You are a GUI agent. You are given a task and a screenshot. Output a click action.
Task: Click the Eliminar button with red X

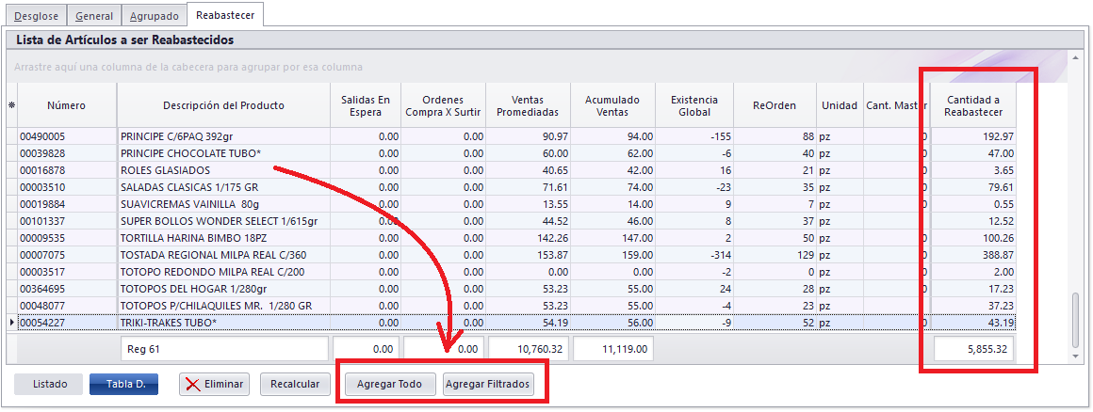[x=214, y=384]
